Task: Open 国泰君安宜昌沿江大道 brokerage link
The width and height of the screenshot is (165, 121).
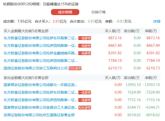Action: click(40, 107)
